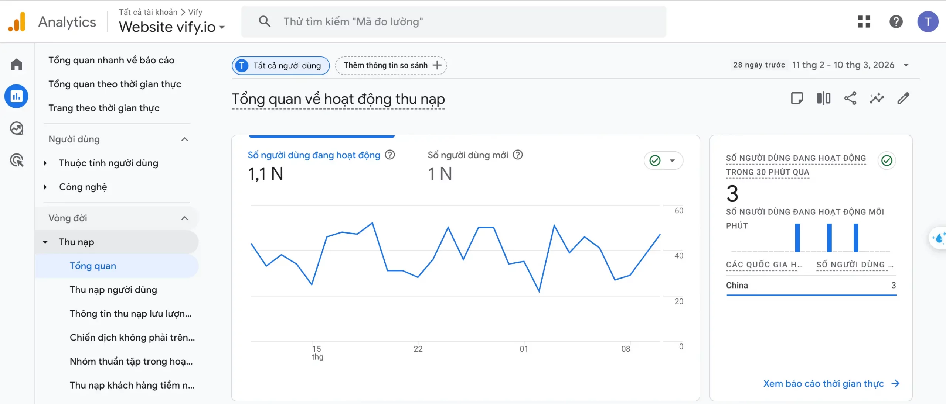Click 'Thêm thông tin so sánh' button

(391, 65)
